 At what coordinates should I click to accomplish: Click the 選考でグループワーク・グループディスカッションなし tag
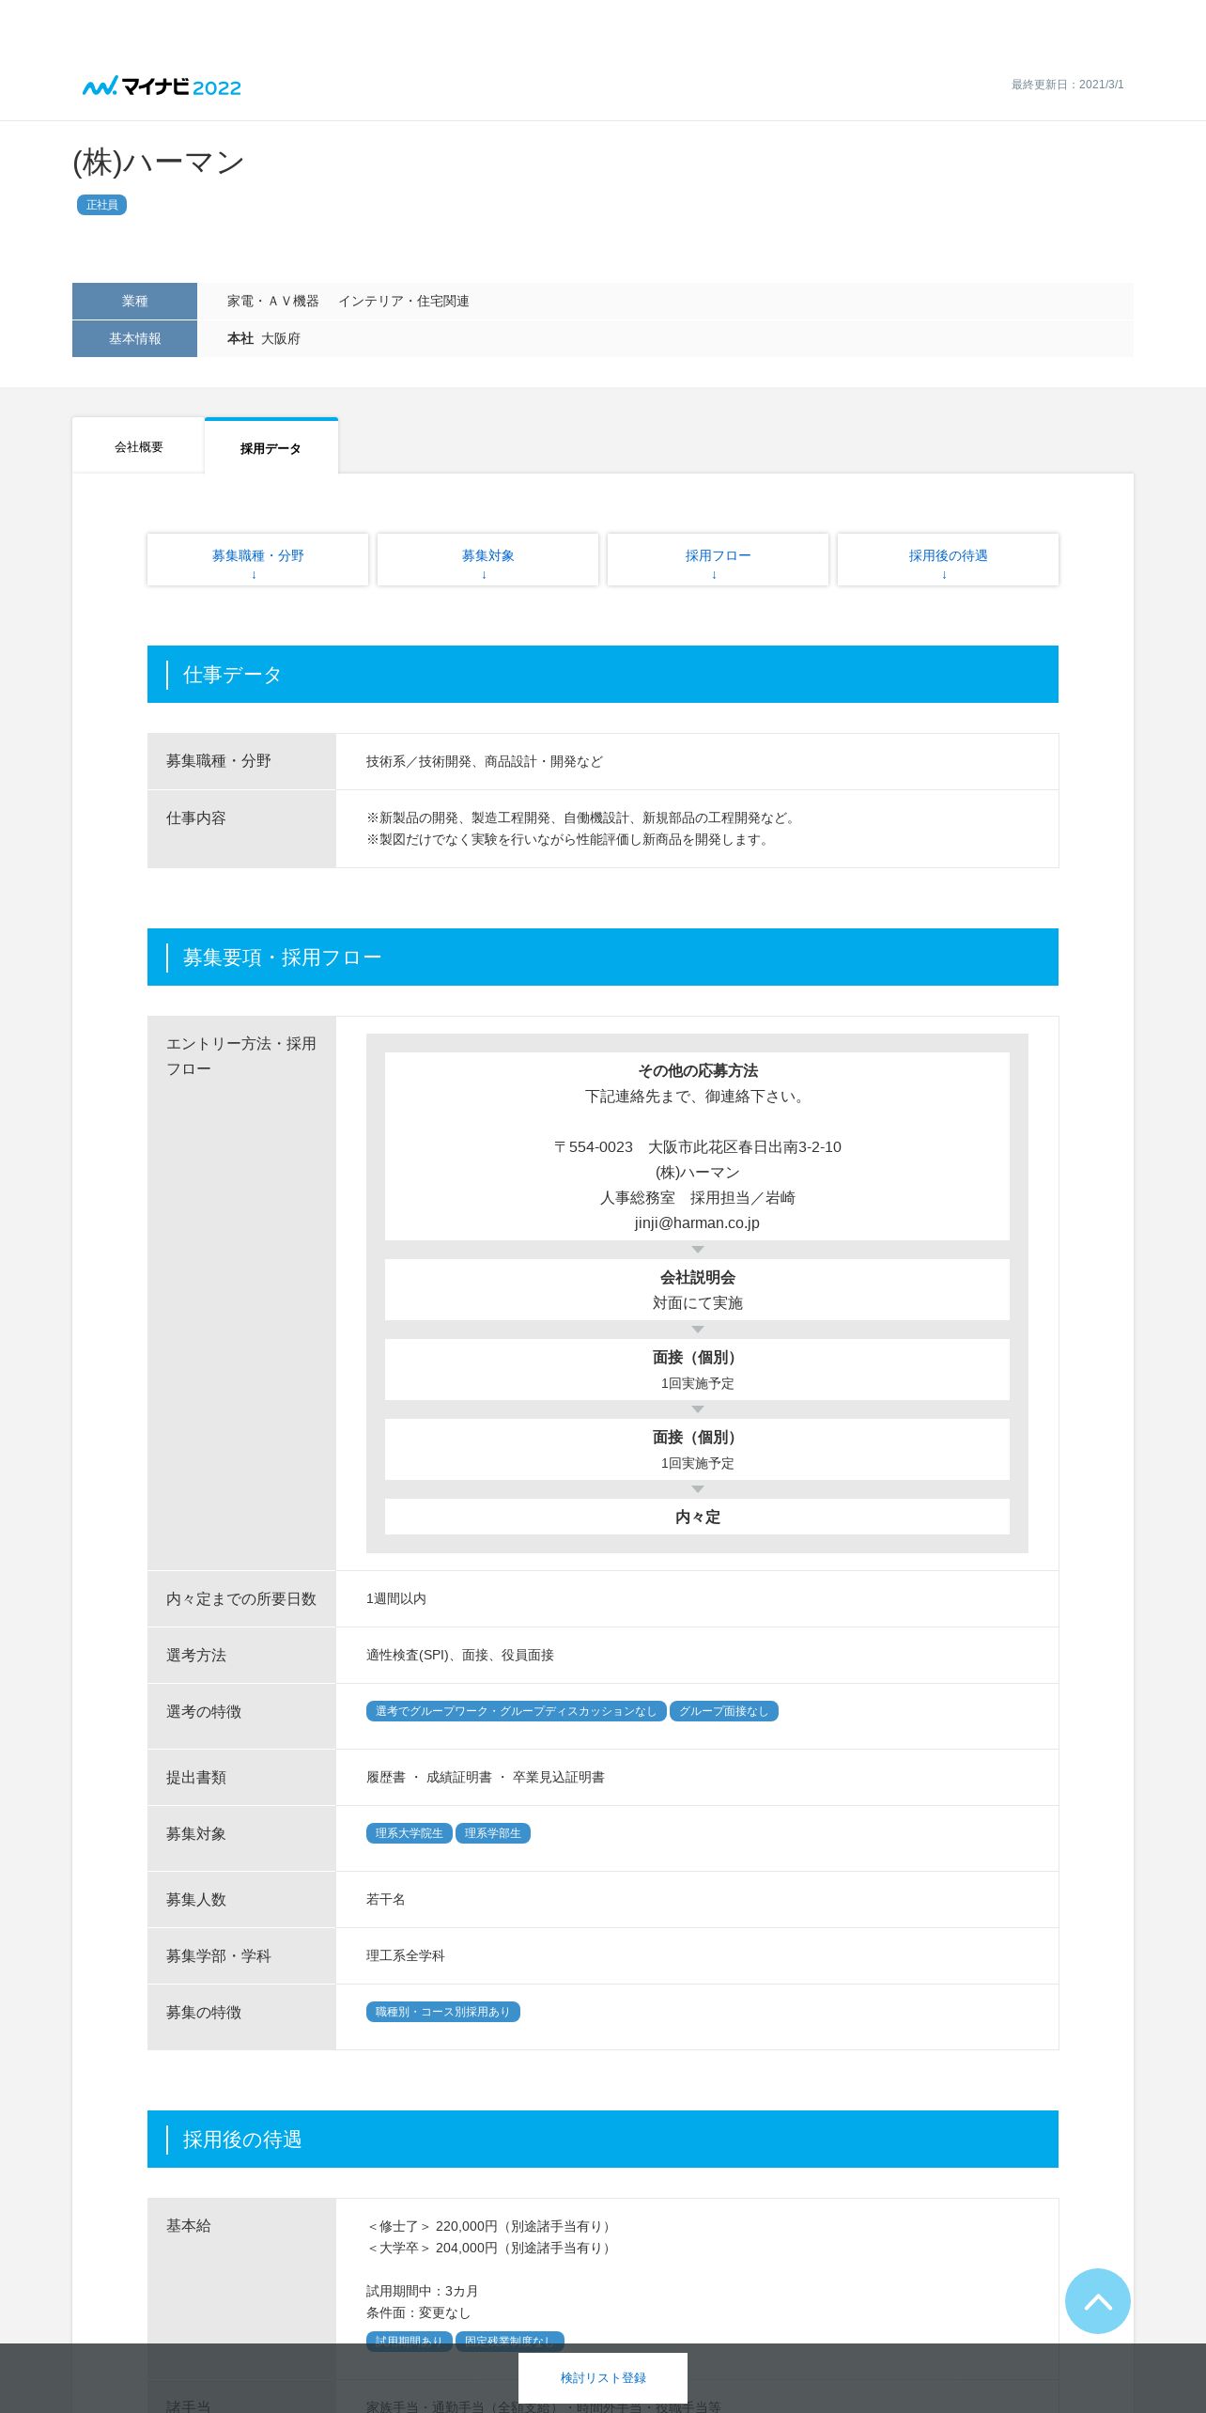516,1711
